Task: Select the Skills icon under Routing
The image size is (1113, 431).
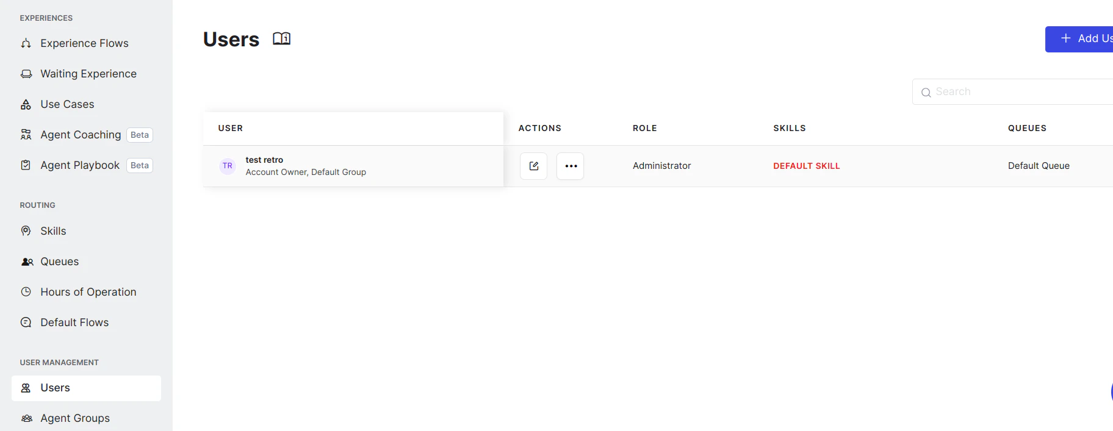Action: pos(26,230)
